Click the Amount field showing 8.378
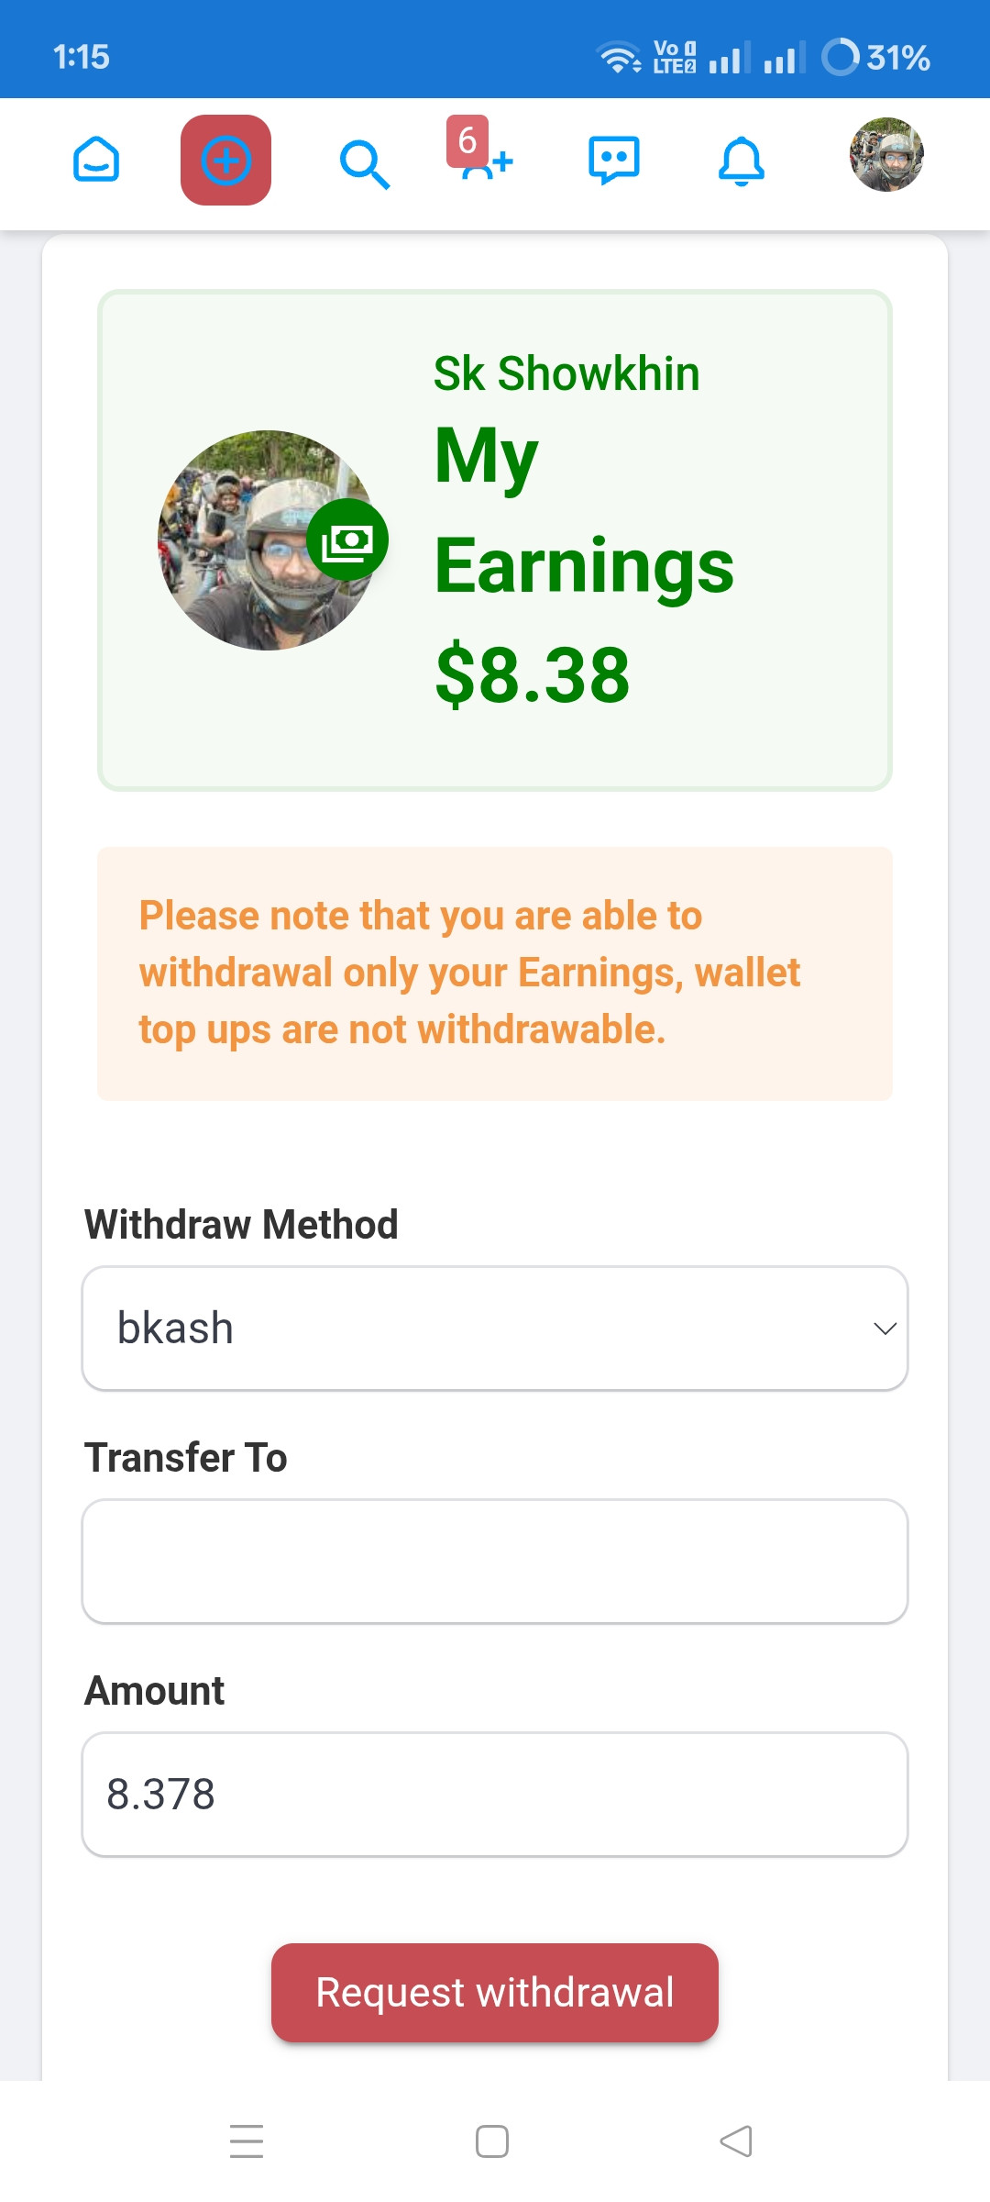Viewport: 990px width, 2202px height. point(495,1795)
